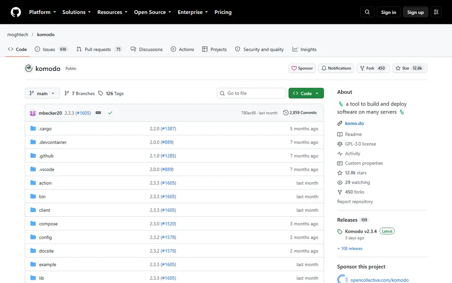Switch to the Actions tab
Image resolution: width=452 pixels, height=283 pixels.
[x=182, y=49]
